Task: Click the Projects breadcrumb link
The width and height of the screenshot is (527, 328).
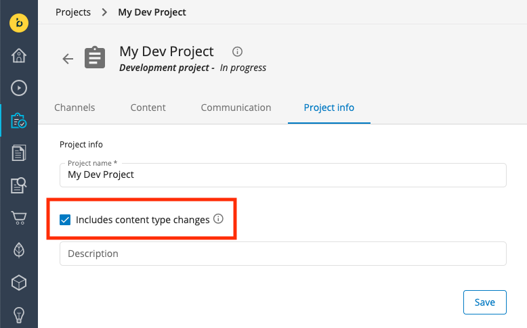Action: pyautogui.click(x=73, y=12)
